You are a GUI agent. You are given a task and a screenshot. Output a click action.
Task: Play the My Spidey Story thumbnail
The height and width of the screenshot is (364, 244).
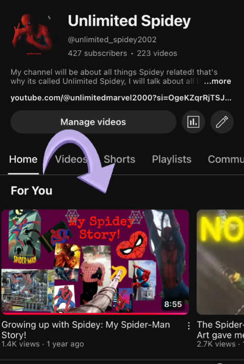pyautogui.click(x=95, y=262)
